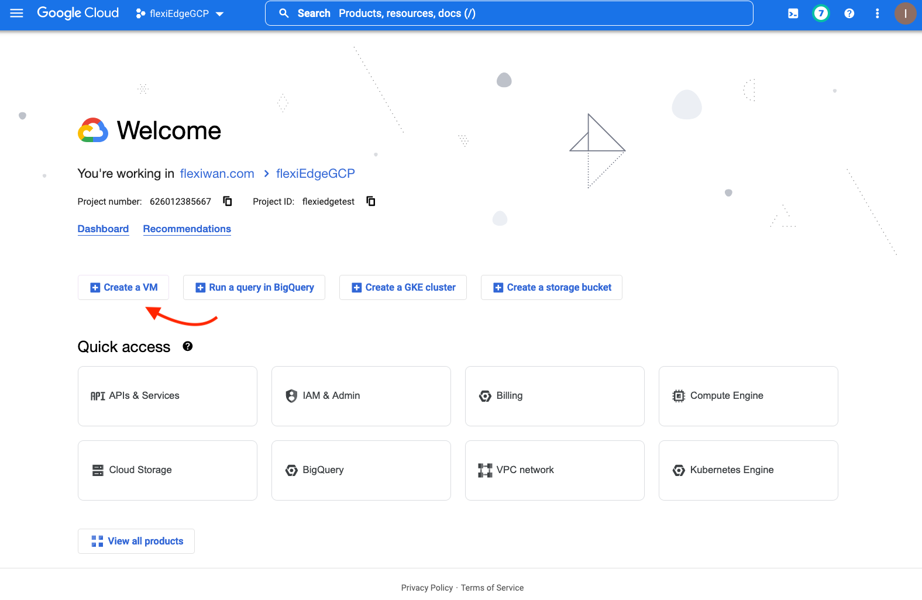
Task: Open the Dashboard tab
Action: (x=103, y=229)
